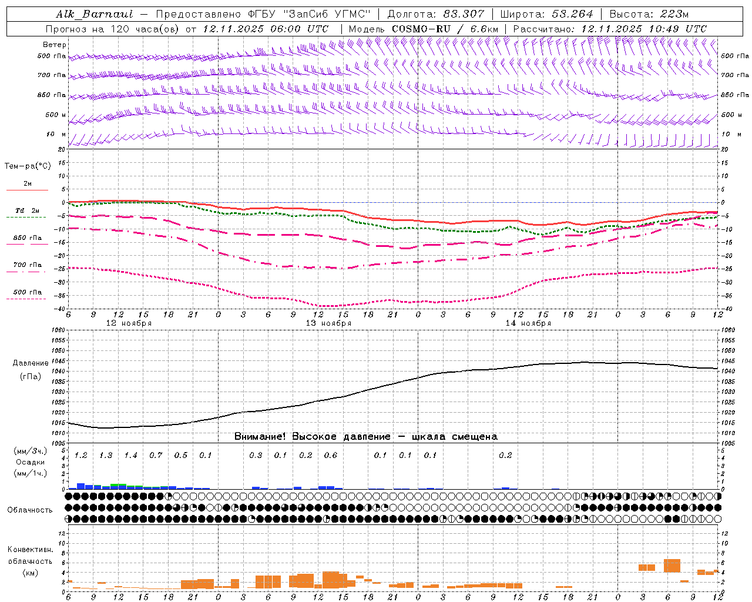
Task: Select the 14 ноября date label
Action: [528, 323]
